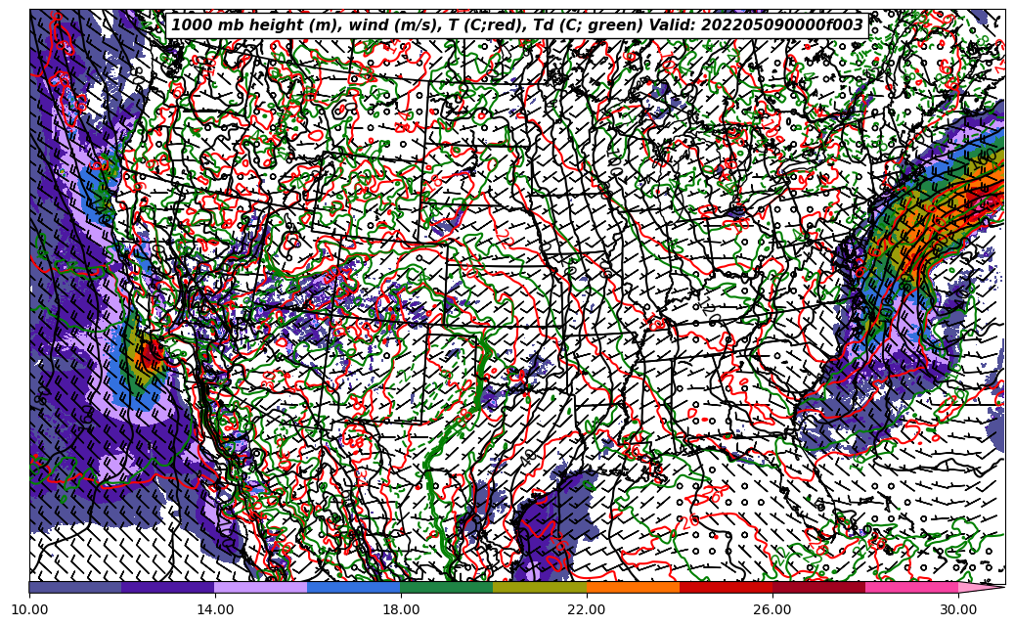The height and width of the screenshot is (626, 1014).
Task: Click the orange 22–24 colorbar segment
Action: [x=633, y=588]
